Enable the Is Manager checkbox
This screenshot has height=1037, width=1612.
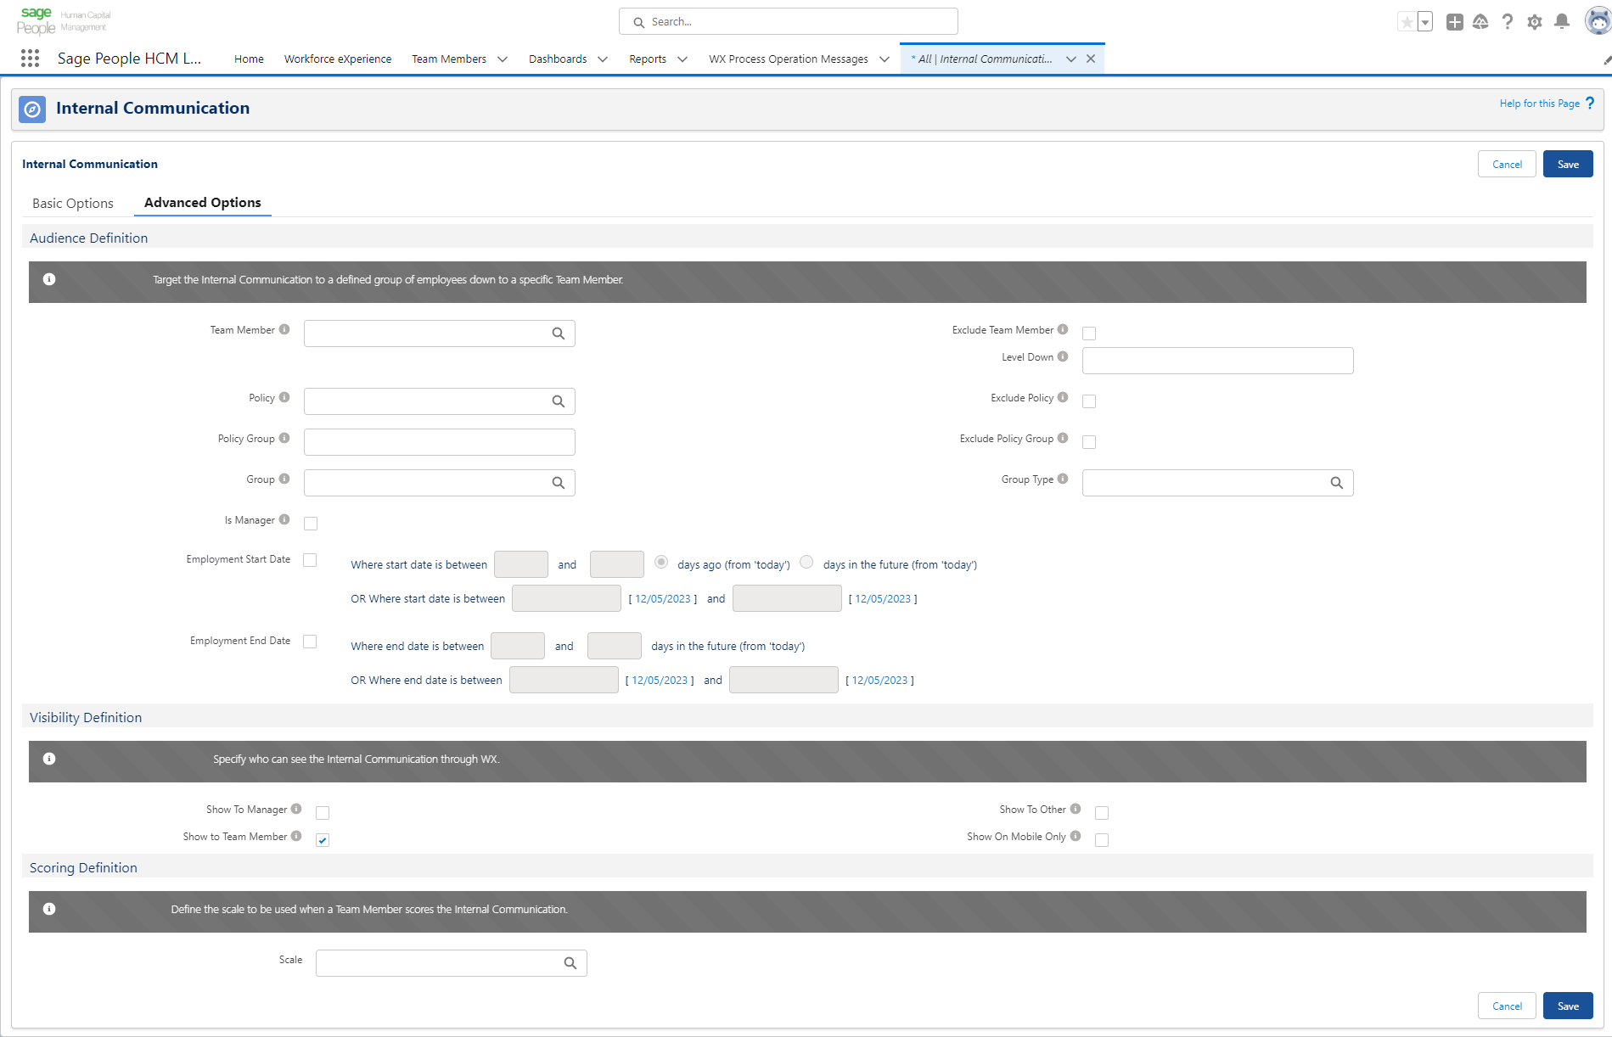tap(311, 524)
